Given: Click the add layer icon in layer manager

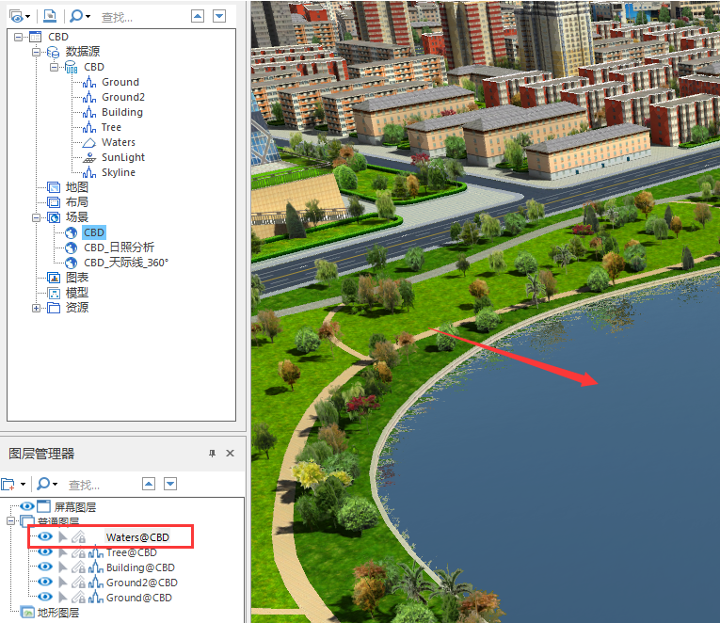Looking at the screenshot, I should pos(8,485).
